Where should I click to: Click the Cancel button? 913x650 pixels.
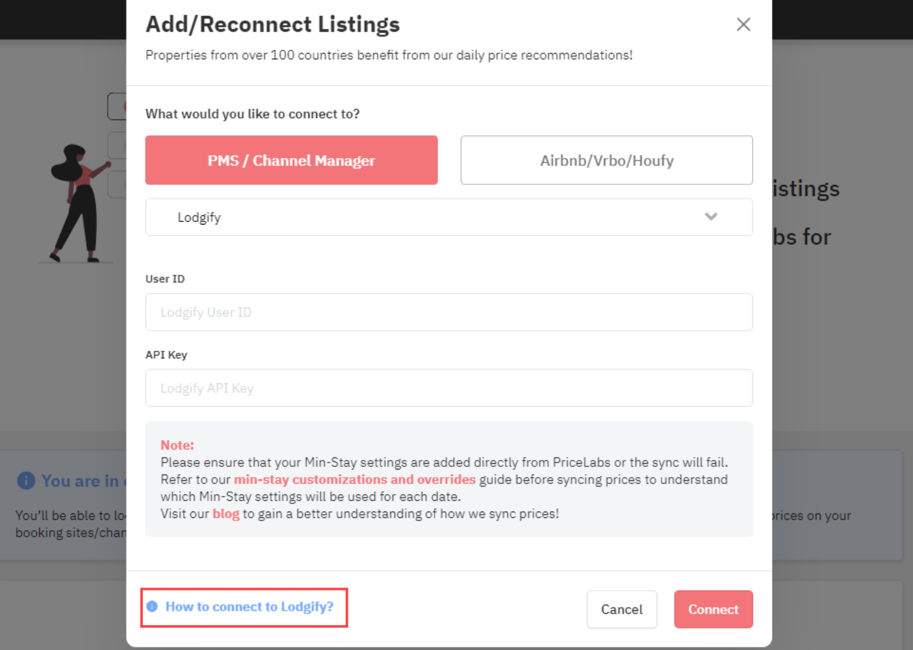tap(622, 609)
